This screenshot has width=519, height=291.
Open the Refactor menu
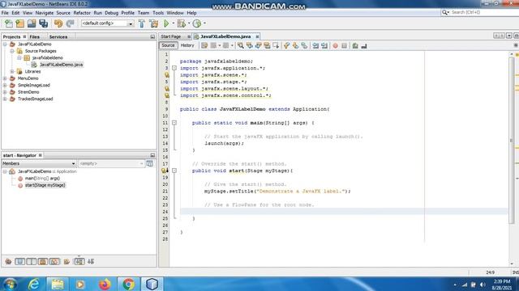click(82, 13)
